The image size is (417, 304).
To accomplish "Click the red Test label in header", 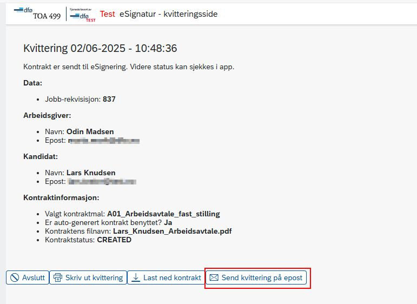I will (107, 14).
